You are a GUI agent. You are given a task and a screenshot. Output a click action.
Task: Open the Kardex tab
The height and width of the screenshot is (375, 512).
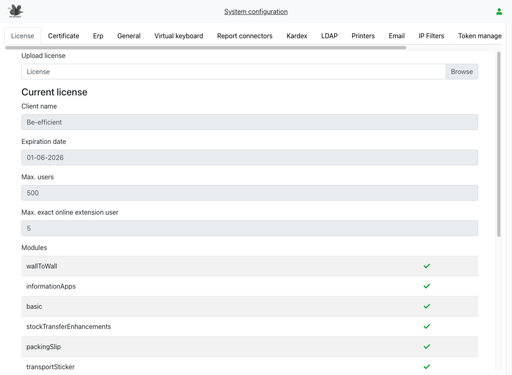[297, 36]
